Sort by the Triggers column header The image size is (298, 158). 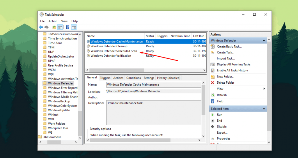[x=162, y=36]
